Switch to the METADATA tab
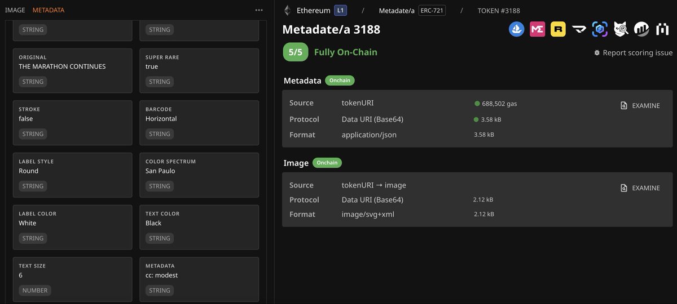Image resolution: width=677 pixels, height=304 pixels. pyautogui.click(x=48, y=10)
